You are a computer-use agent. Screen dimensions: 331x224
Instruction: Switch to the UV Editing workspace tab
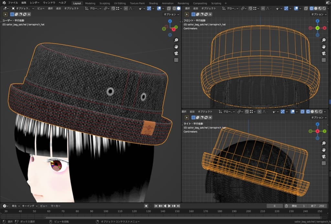pyautogui.click(x=120, y=3)
